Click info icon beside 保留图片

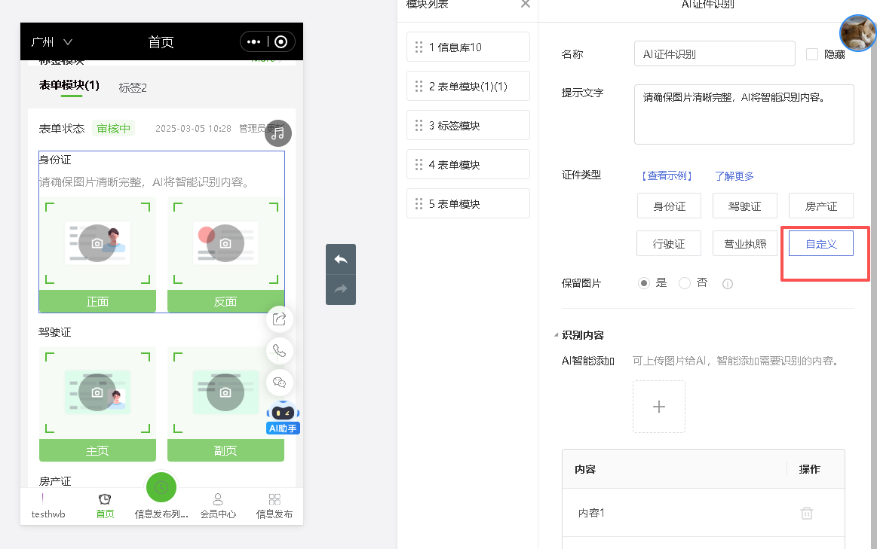coord(727,284)
